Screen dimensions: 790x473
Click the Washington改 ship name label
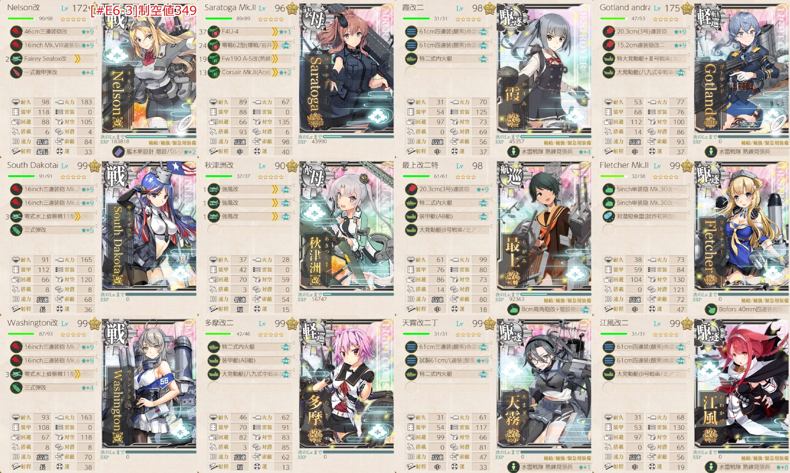[x=33, y=323]
